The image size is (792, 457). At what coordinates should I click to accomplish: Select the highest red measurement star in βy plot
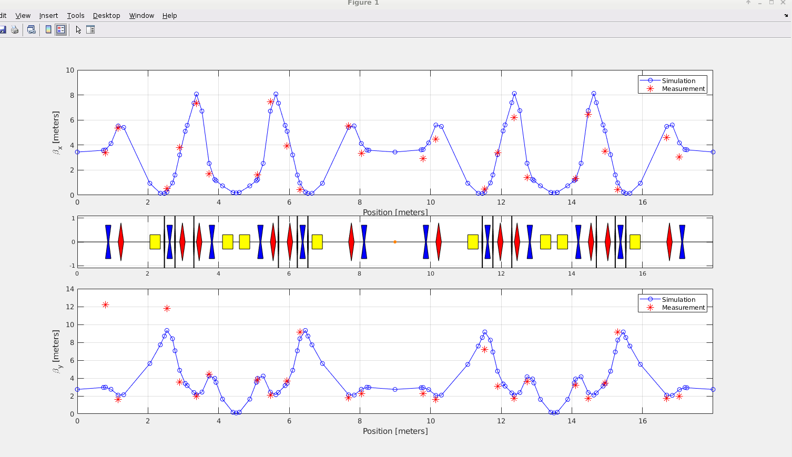(x=105, y=305)
